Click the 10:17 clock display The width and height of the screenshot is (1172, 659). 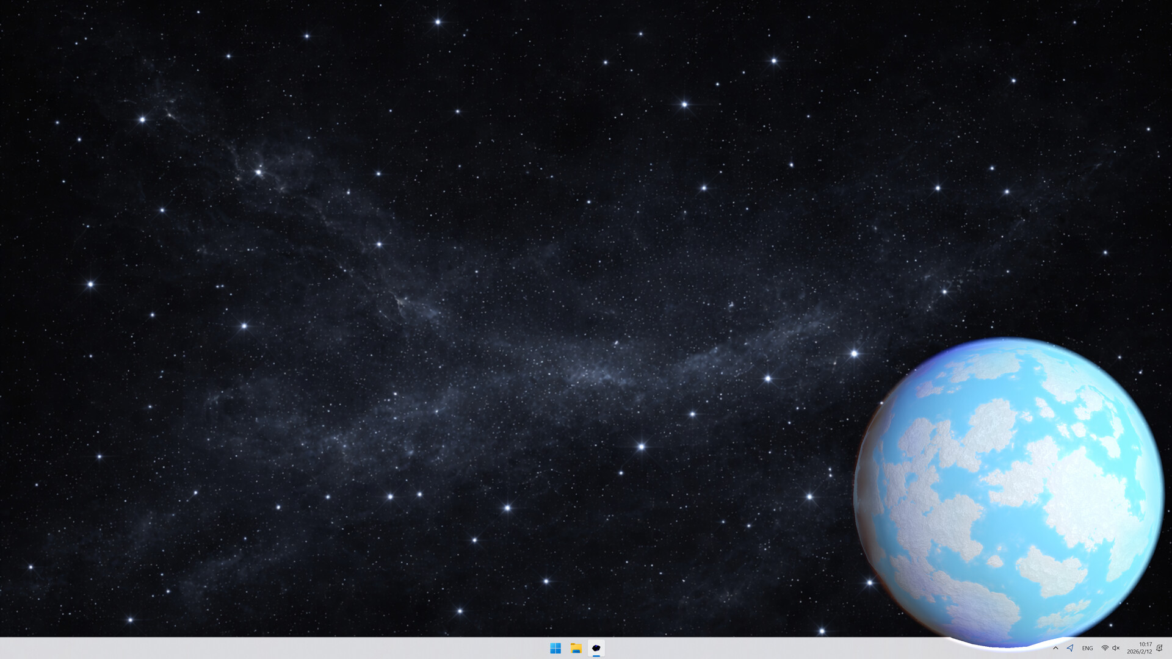1146,644
